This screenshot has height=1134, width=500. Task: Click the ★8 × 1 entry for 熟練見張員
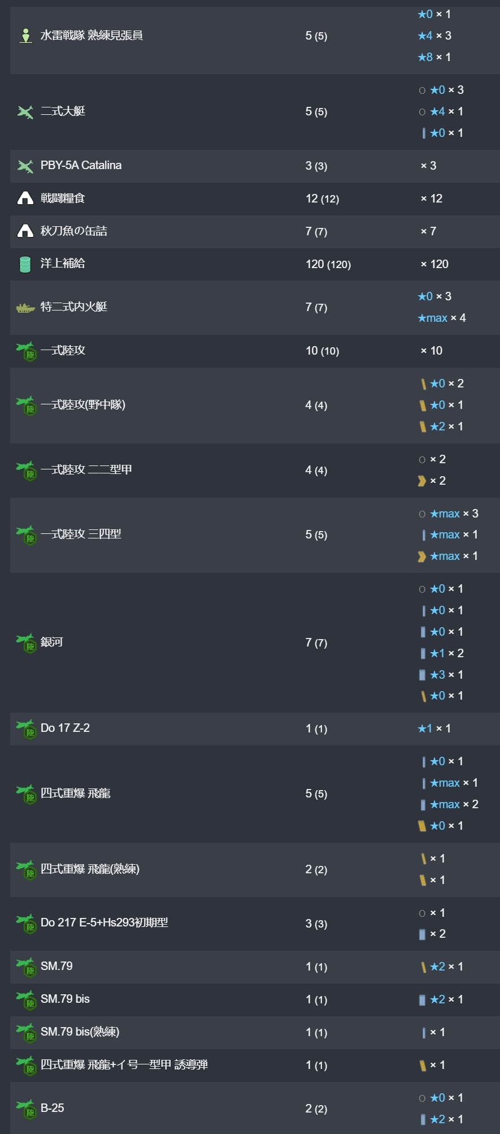tap(434, 57)
